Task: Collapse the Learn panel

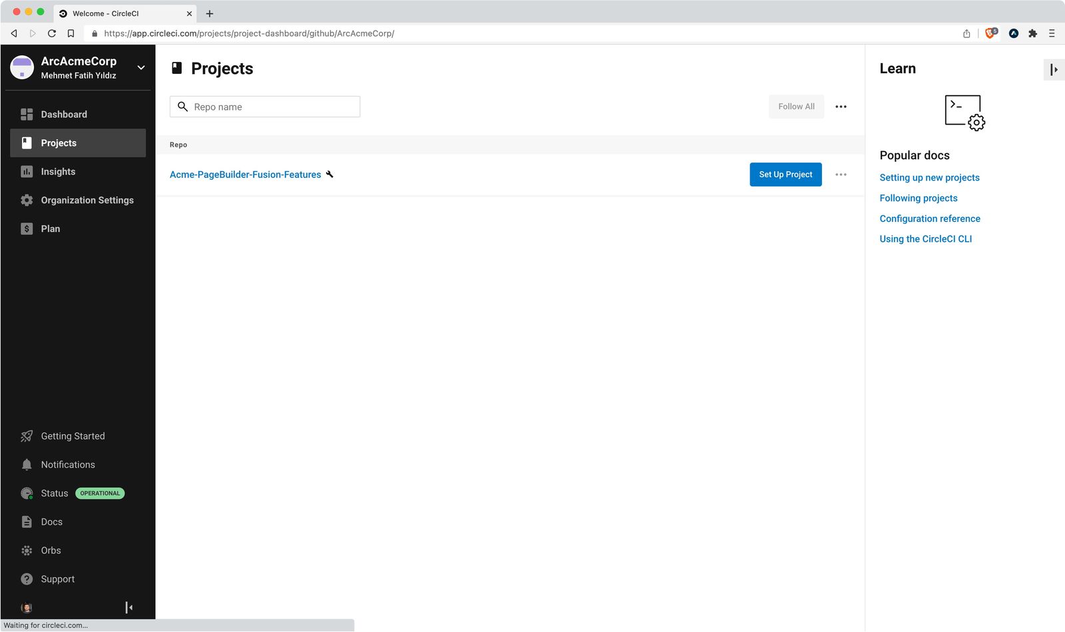Action: [x=1054, y=69]
